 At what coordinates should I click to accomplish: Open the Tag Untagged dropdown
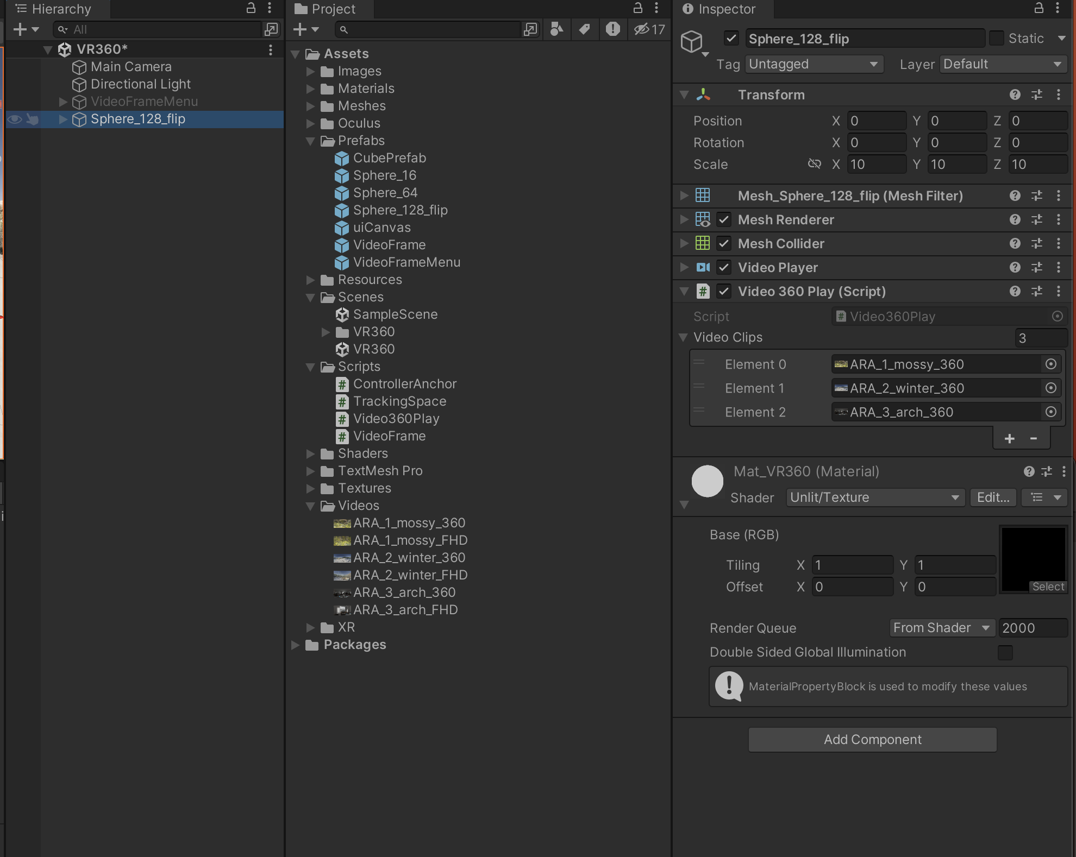(813, 64)
